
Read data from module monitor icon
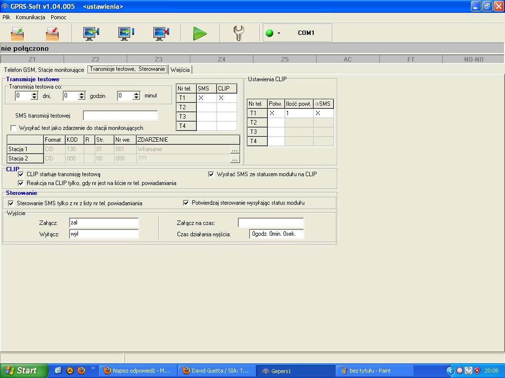click(x=91, y=33)
